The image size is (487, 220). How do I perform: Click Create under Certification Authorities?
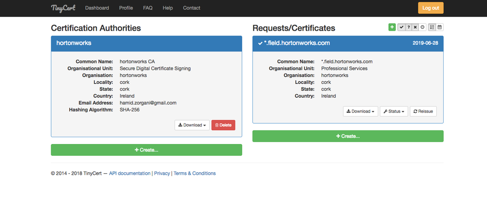[146, 150]
